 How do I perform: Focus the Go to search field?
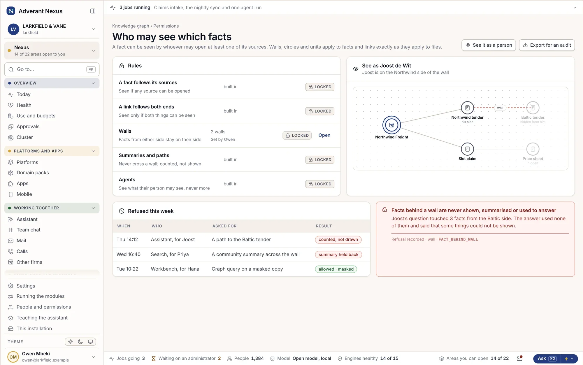(52, 69)
